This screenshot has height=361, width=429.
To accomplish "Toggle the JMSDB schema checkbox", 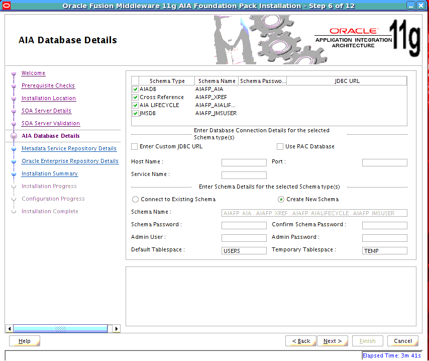I will point(135,113).
